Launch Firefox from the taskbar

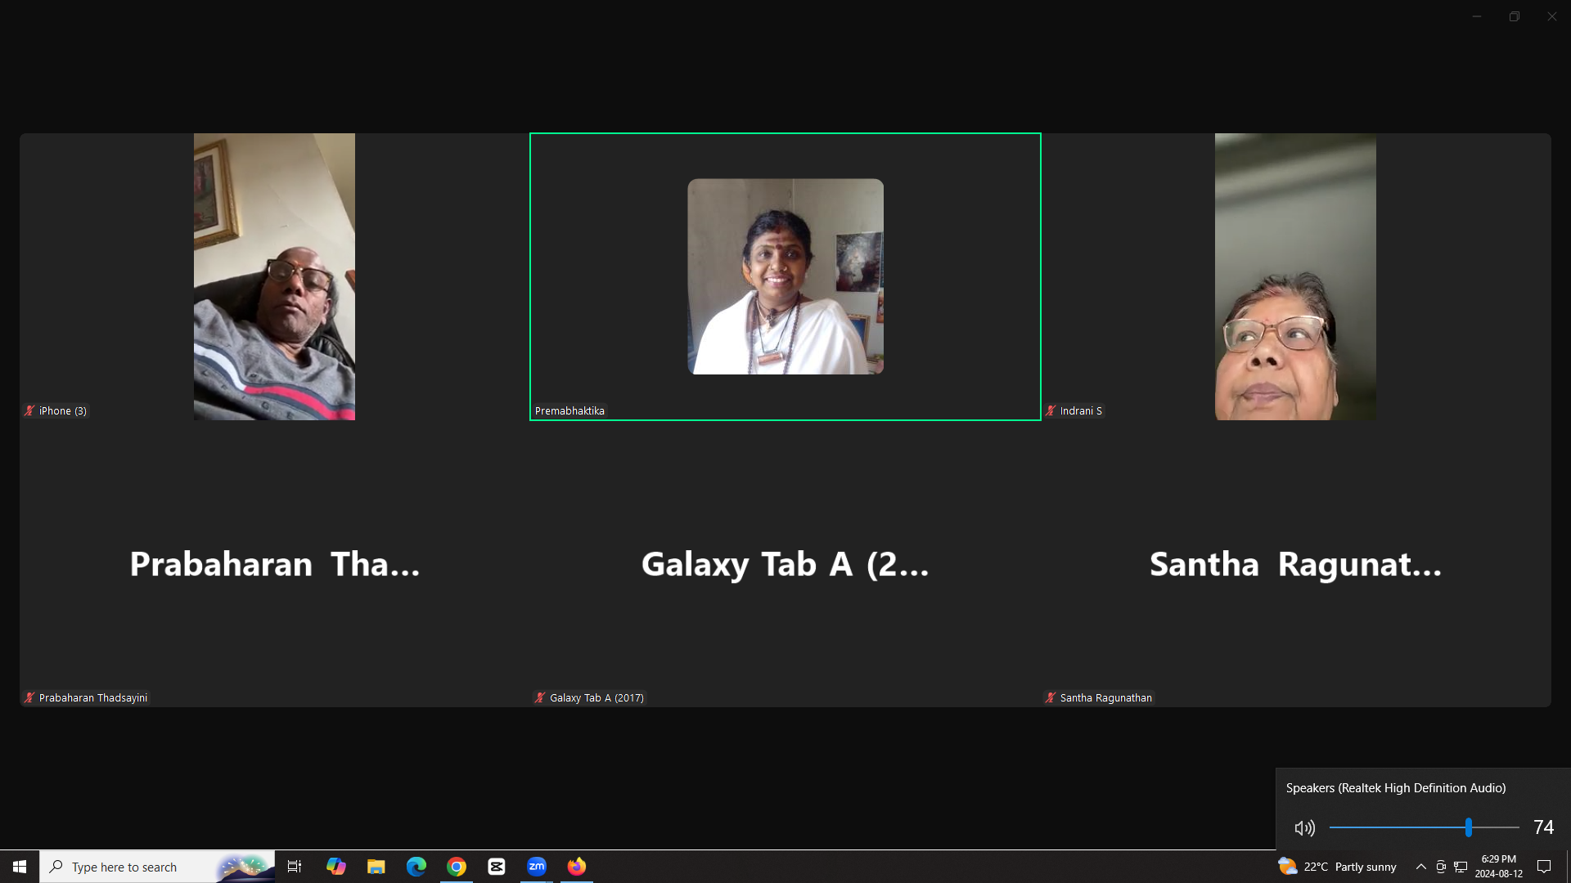click(x=577, y=867)
